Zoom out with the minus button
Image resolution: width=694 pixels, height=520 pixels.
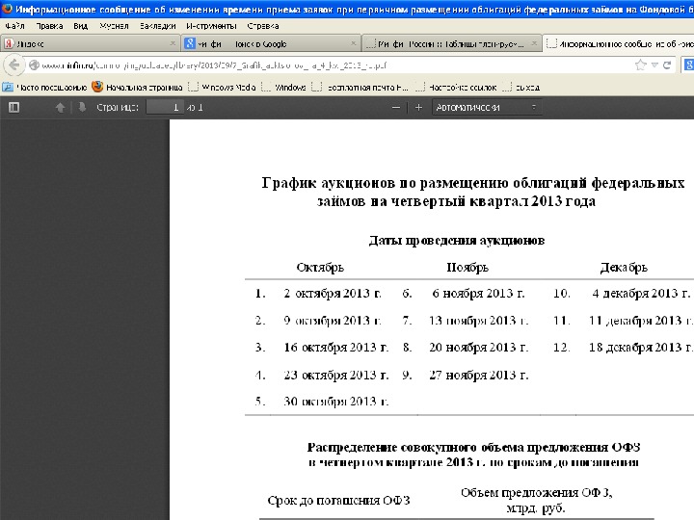pos(396,108)
